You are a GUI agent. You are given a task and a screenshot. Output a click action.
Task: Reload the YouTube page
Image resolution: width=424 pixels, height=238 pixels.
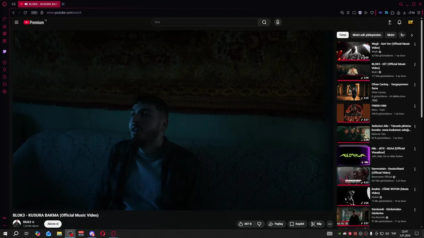(25, 13)
